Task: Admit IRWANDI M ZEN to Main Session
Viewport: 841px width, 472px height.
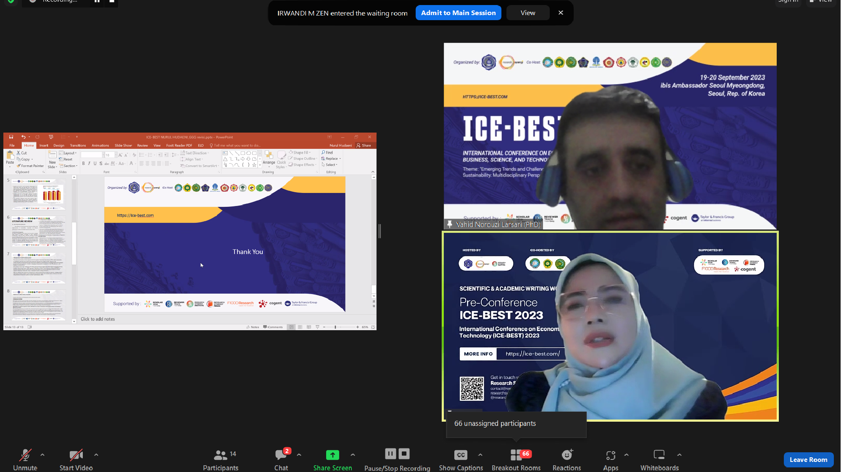Action: click(x=459, y=13)
